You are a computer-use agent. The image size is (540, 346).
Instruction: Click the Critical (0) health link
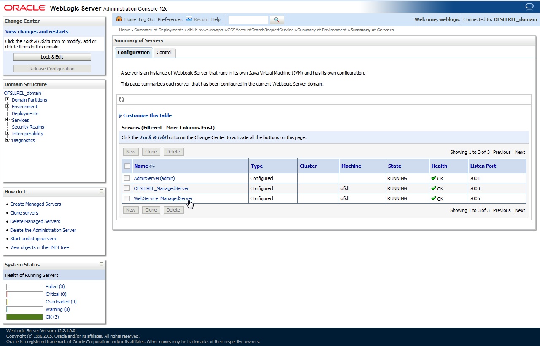coord(56,294)
